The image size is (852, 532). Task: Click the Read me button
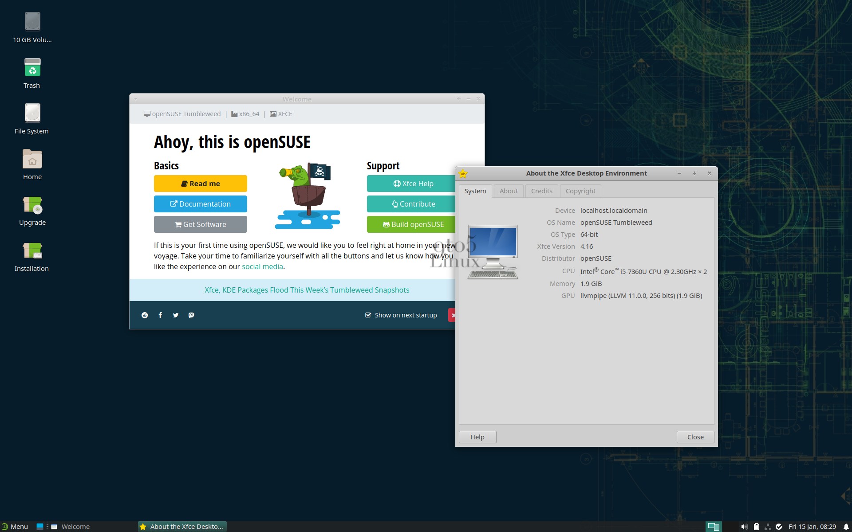click(x=200, y=184)
